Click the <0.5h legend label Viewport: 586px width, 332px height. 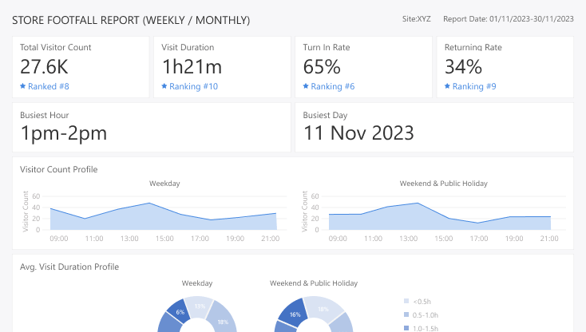coord(422,302)
